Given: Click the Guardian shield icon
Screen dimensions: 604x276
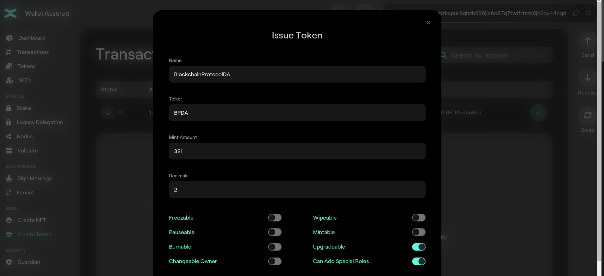Looking at the screenshot, I should click(9, 262).
